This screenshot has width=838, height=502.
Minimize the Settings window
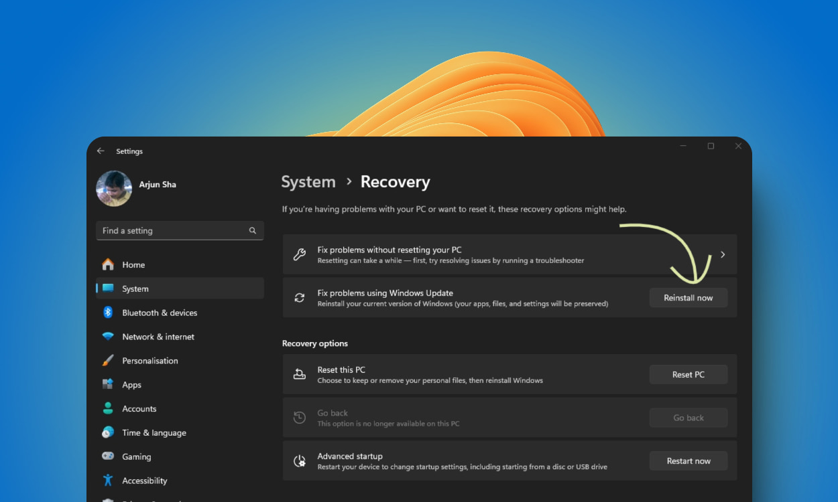click(683, 146)
